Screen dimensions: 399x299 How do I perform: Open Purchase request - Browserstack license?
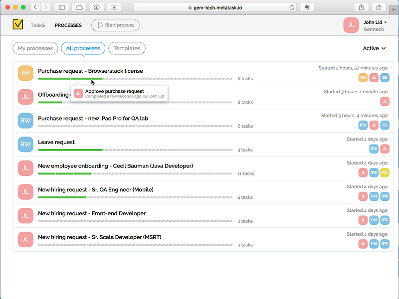pyautogui.click(x=90, y=71)
